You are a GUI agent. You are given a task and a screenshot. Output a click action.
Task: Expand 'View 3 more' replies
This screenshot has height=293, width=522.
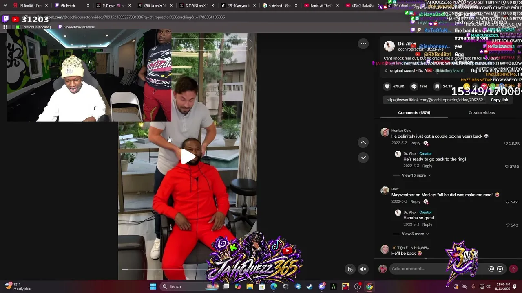tap(415, 234)
